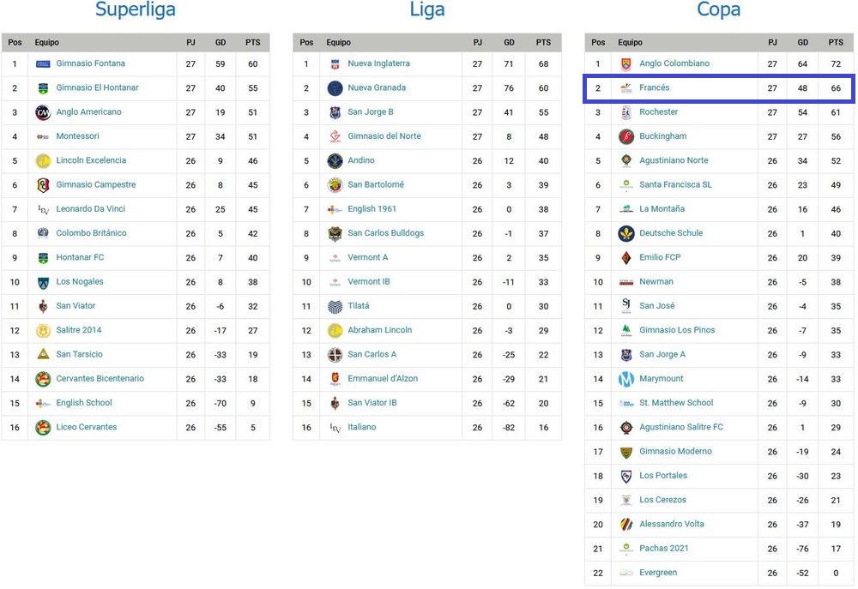Click the Anglo Americano team logo
This screenshot has width=858, height=589.
tap(43, 112)
